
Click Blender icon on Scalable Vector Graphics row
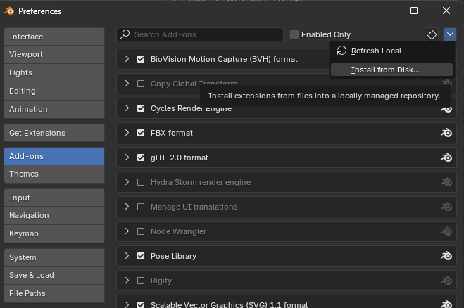click(x=446, y=304)
